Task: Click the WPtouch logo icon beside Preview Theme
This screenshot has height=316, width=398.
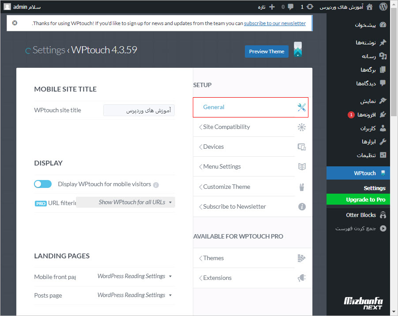Action: pyautogui.click(x=298, y=49)
